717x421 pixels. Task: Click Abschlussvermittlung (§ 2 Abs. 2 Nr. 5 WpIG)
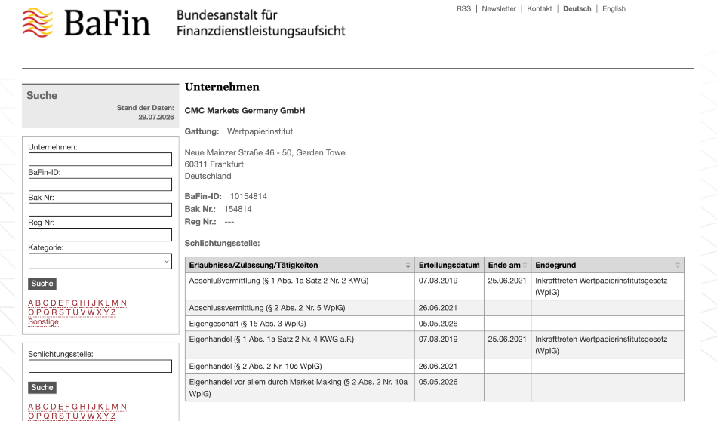pos(267,308)
